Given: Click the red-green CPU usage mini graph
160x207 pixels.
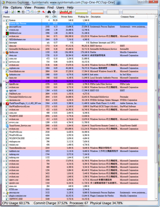Looking at the screenshot, I should 66,12.
